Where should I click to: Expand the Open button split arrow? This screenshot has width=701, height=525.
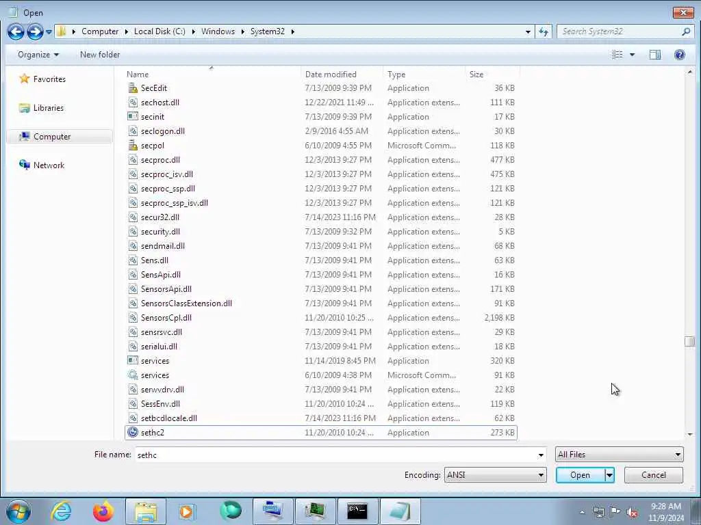click(609, 475)
